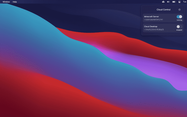Open the volume menu bar icon
Image resolution: width=187 pixels, height=117 pixels.
(168, 2)
